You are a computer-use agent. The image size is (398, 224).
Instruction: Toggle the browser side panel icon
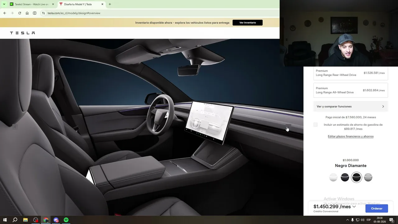pos(35,13)
